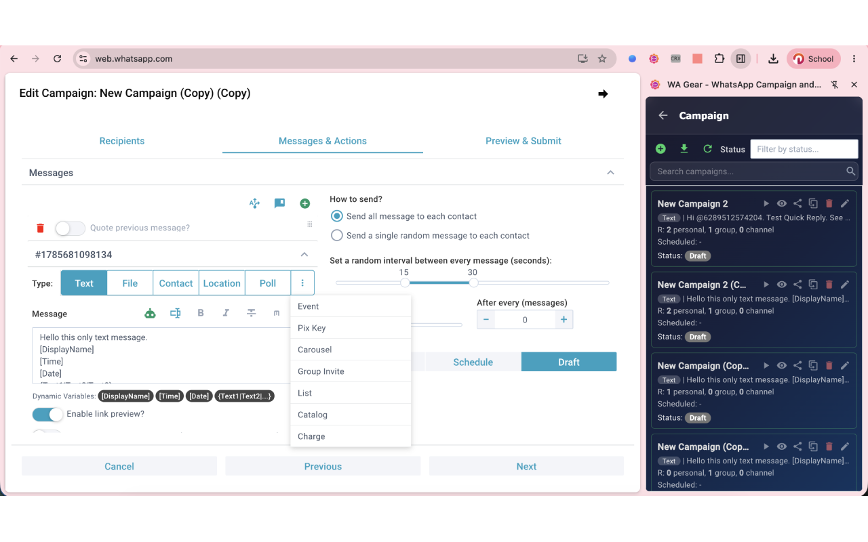Apply bold formatting to message
Screen dimensions: 868x542
tap(201, 313)
